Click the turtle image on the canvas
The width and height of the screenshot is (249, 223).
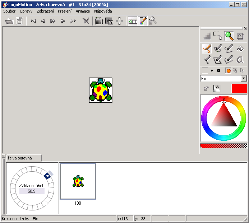[101, 90]
